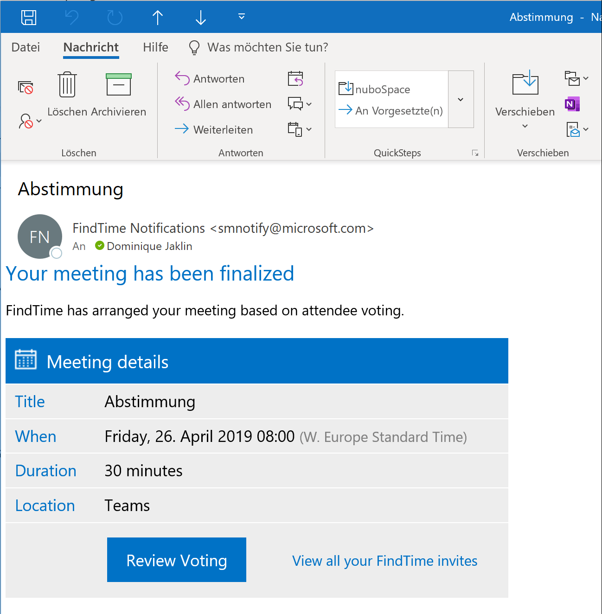This screenshot has width=602, height=614.
Task: Select the Nachricht ribbon tab
Action: (91, 47)
